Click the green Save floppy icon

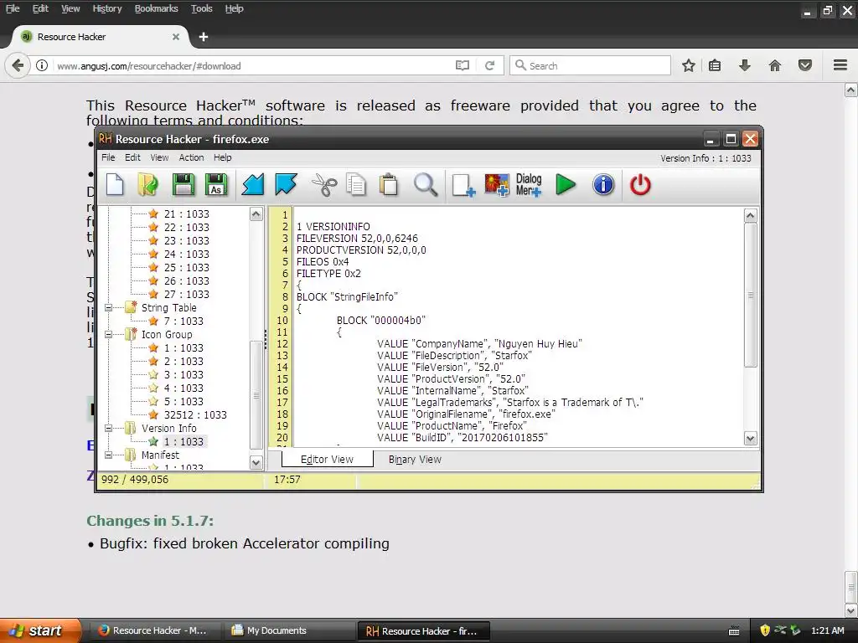click(183, 185)
